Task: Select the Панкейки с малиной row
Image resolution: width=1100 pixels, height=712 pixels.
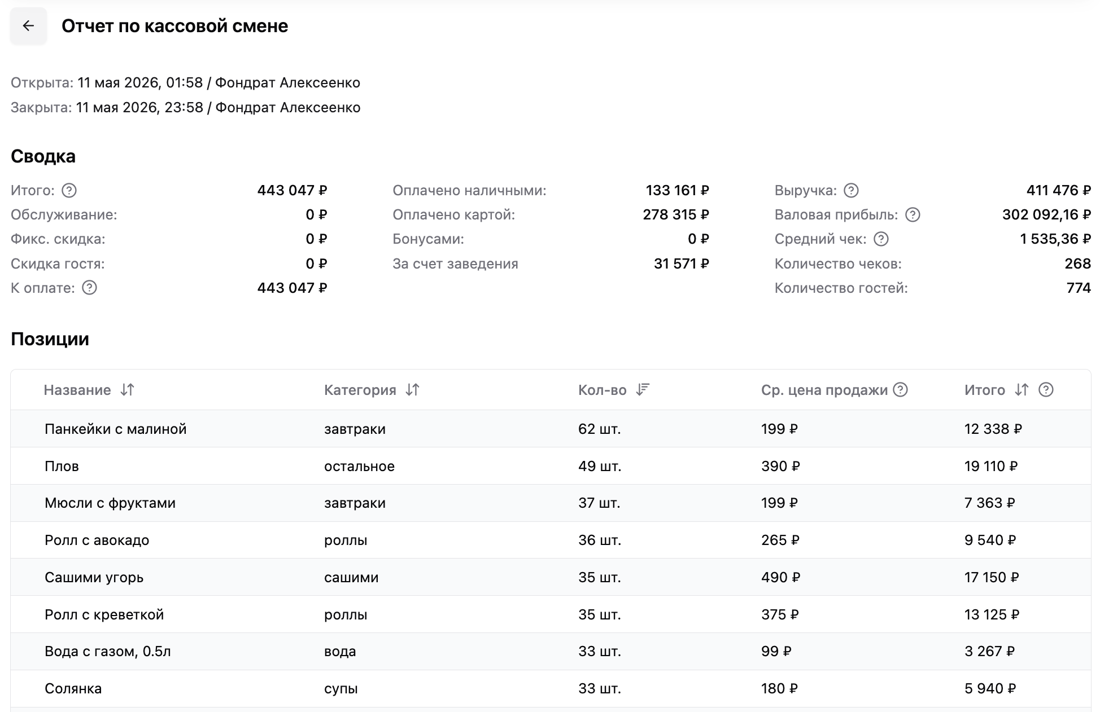Action: point(551,429)
